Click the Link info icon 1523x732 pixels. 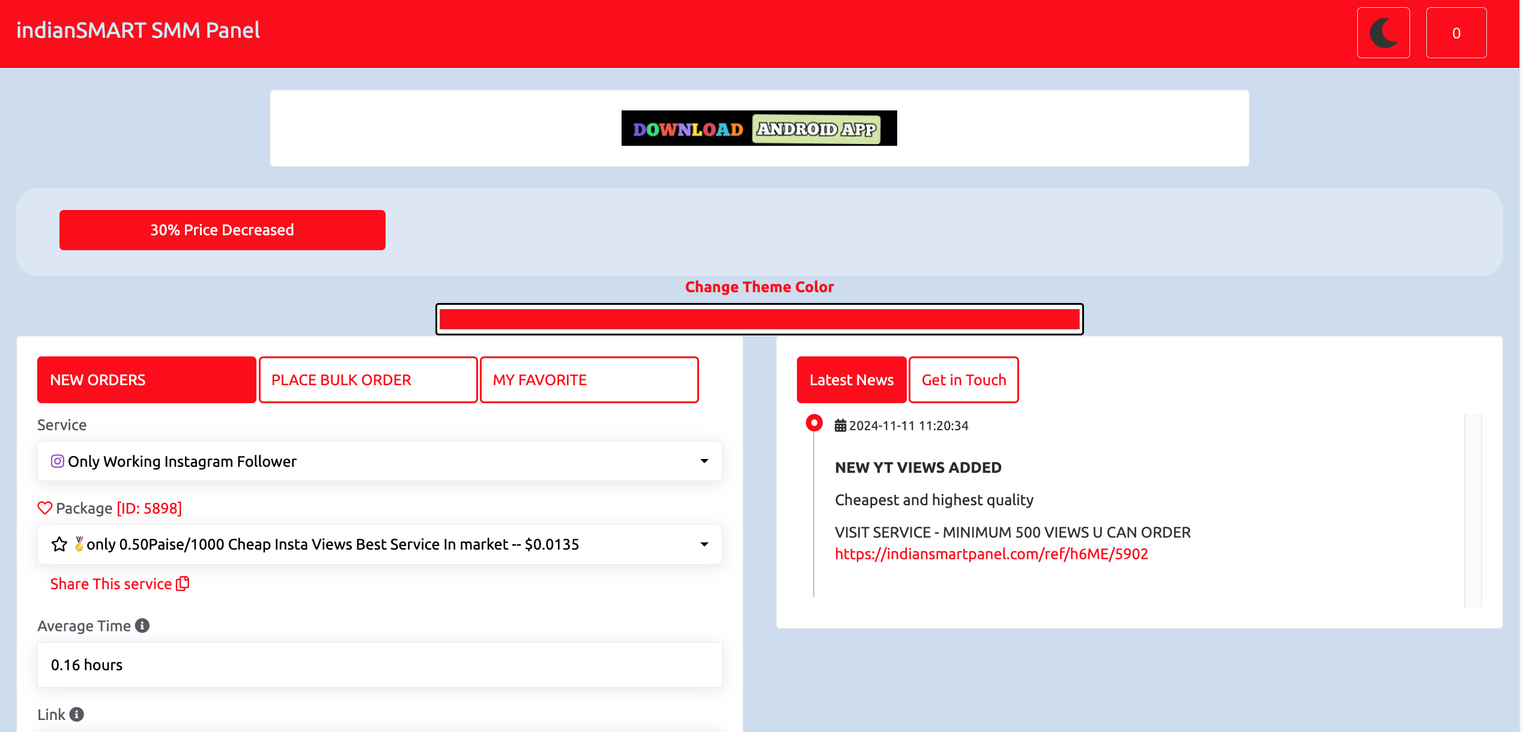76,714
